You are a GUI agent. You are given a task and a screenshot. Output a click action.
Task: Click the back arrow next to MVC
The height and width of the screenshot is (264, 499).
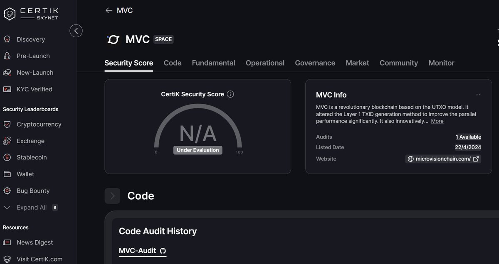[109, 10]
